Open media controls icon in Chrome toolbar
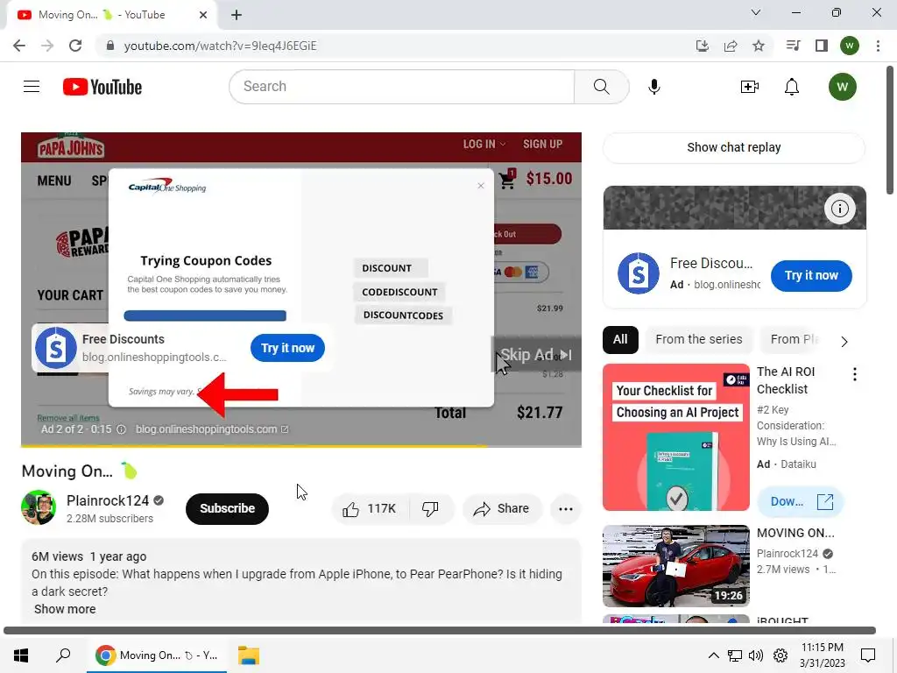The image size is (897, 673). tap(793, 46)
